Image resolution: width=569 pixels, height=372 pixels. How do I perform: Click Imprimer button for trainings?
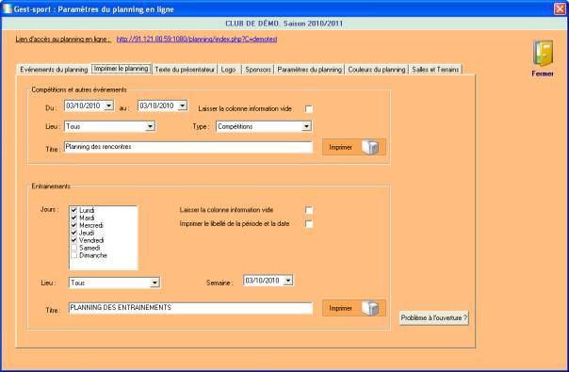(354, 308)
